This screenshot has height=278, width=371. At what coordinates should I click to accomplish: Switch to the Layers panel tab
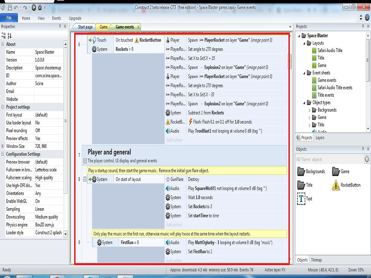click(320, 138)
